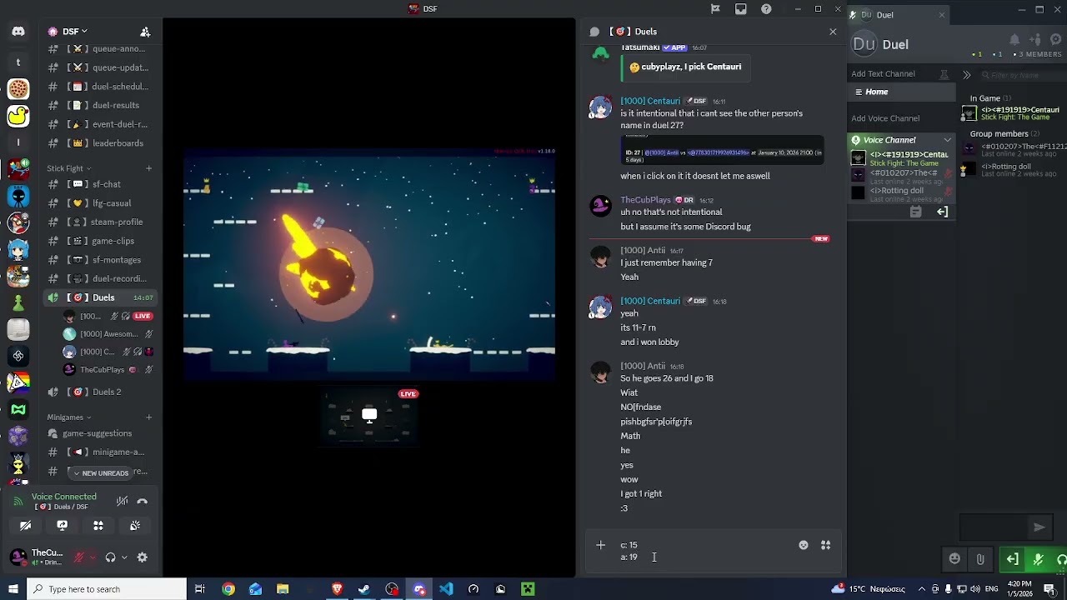This screenshot has width=1067, height=600.
Task: Jump to new unreads
Action: coord(100,473)
